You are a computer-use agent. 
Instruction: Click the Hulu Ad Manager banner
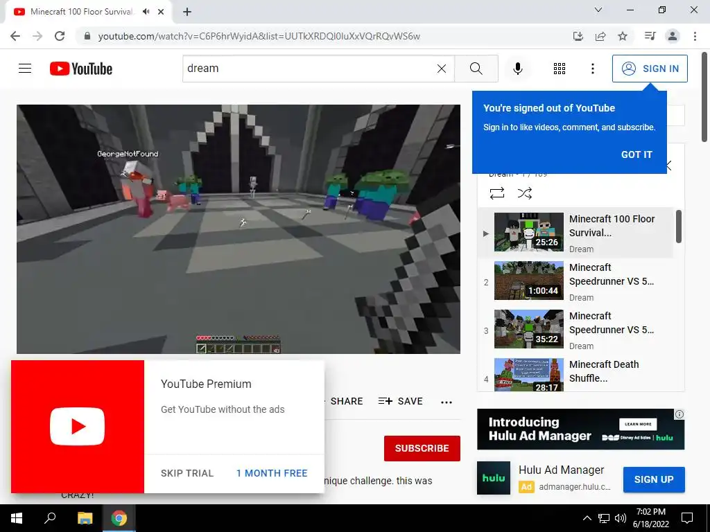tap(580, 429)
